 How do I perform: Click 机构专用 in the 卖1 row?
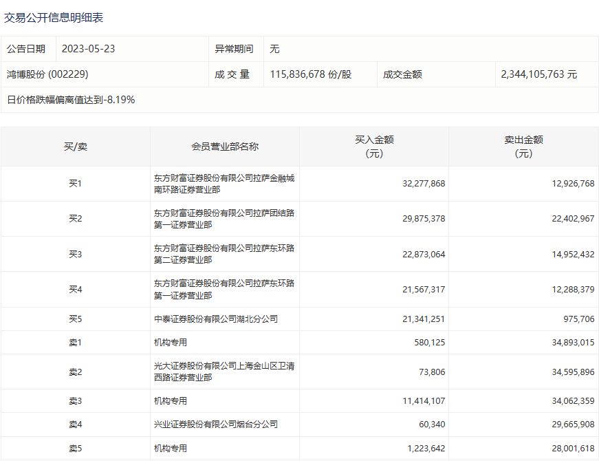[x=171, y=343]
